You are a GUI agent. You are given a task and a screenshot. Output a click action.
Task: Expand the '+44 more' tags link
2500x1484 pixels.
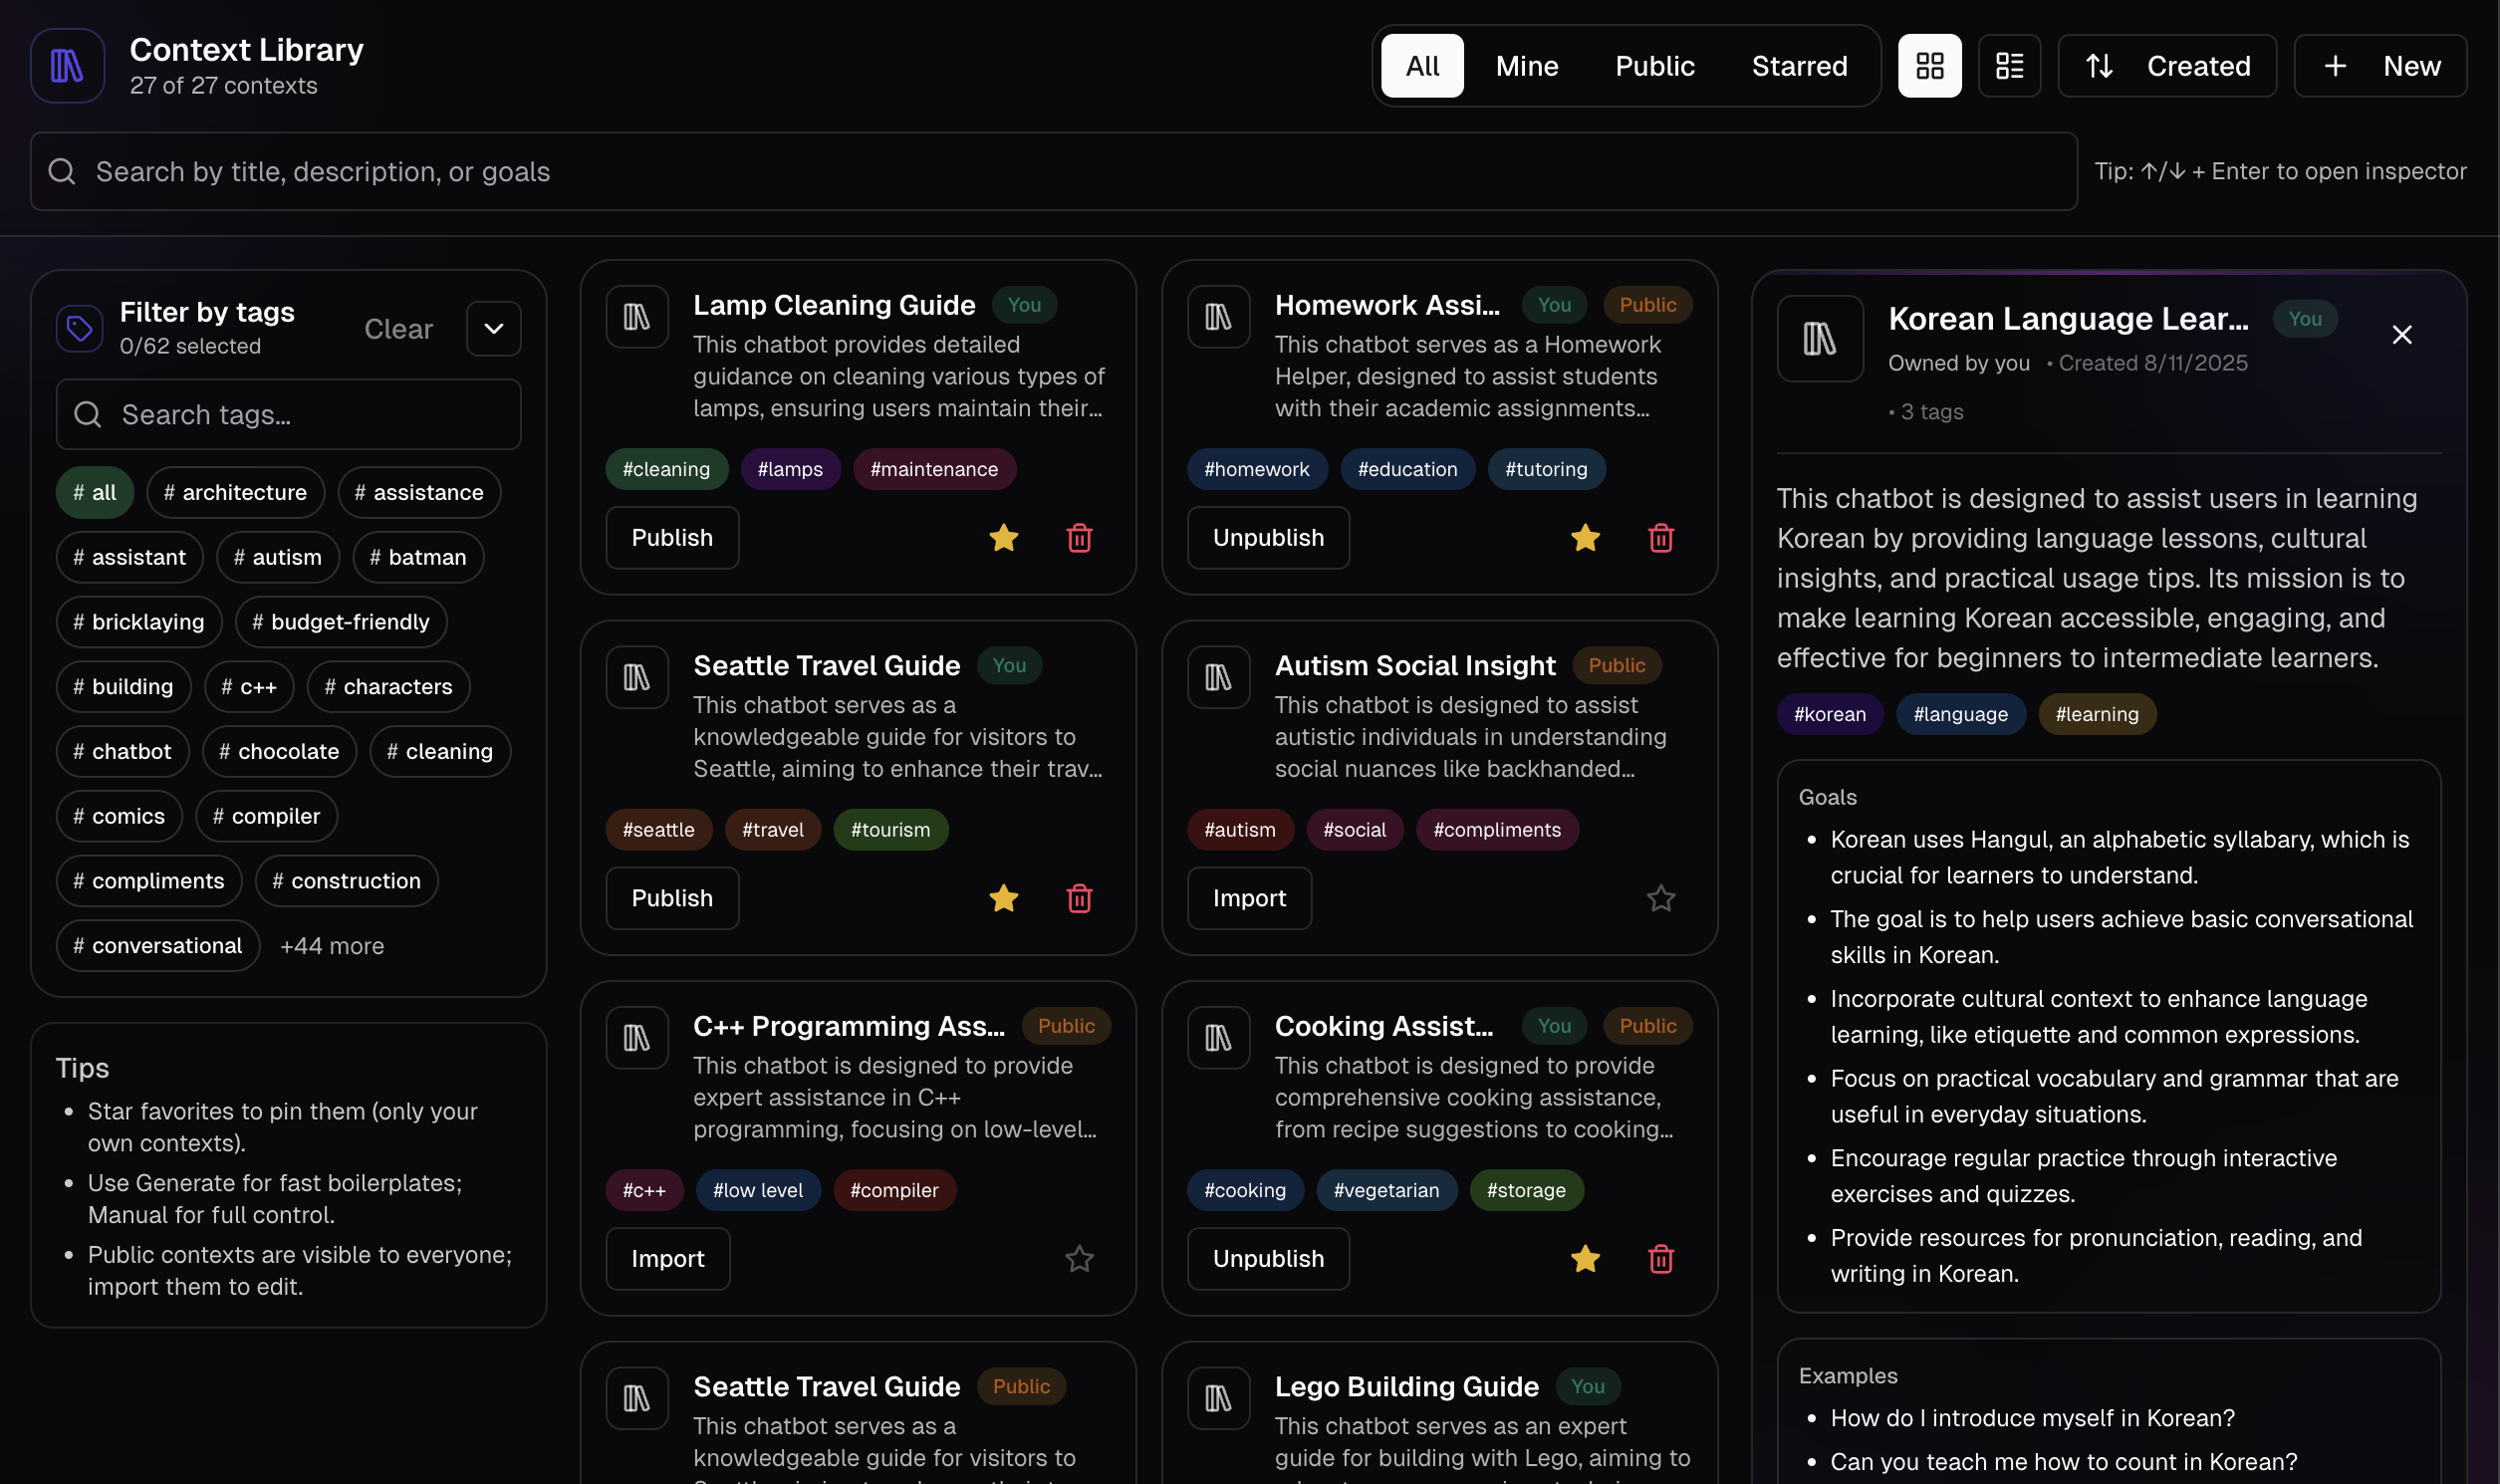click(332, 946)
